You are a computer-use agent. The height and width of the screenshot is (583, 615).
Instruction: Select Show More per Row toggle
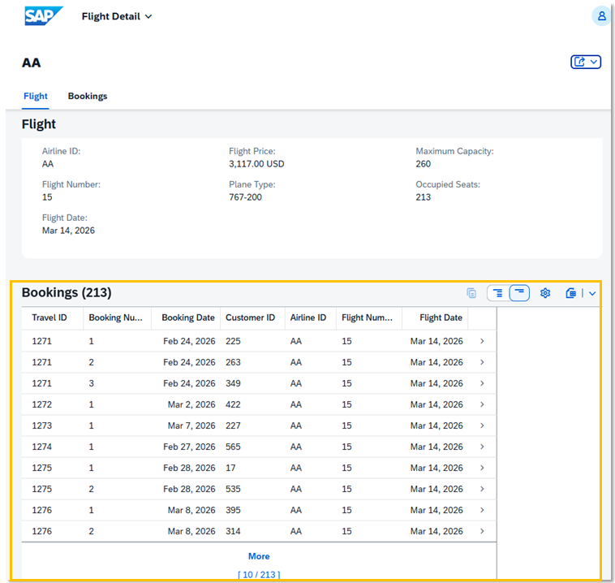click(x=497, y=293)
